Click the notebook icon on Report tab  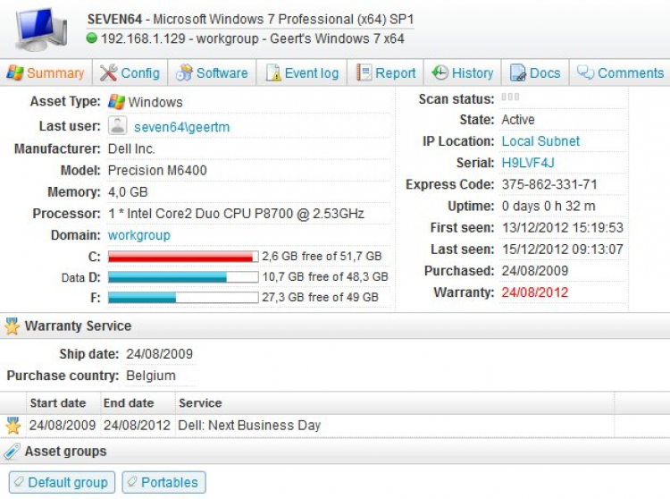(x=364, y=72)
